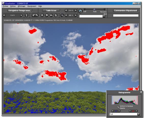
Task: Decrease the 200 % loupe magnification
Action: pyautogui.click(x=66, y=15)
